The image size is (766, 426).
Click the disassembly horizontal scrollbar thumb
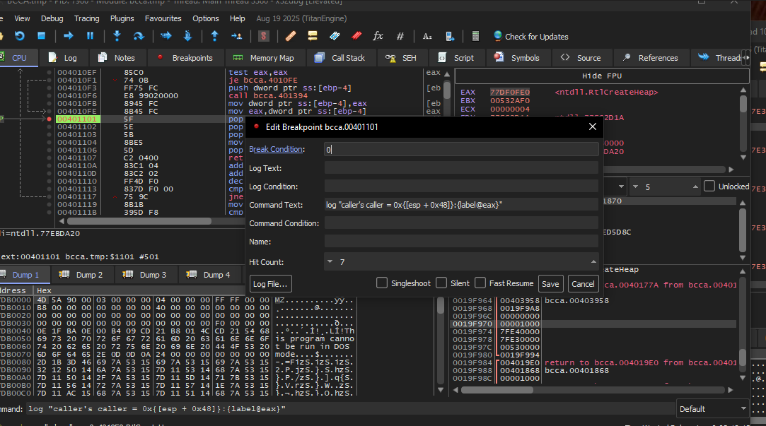[139, 221]
